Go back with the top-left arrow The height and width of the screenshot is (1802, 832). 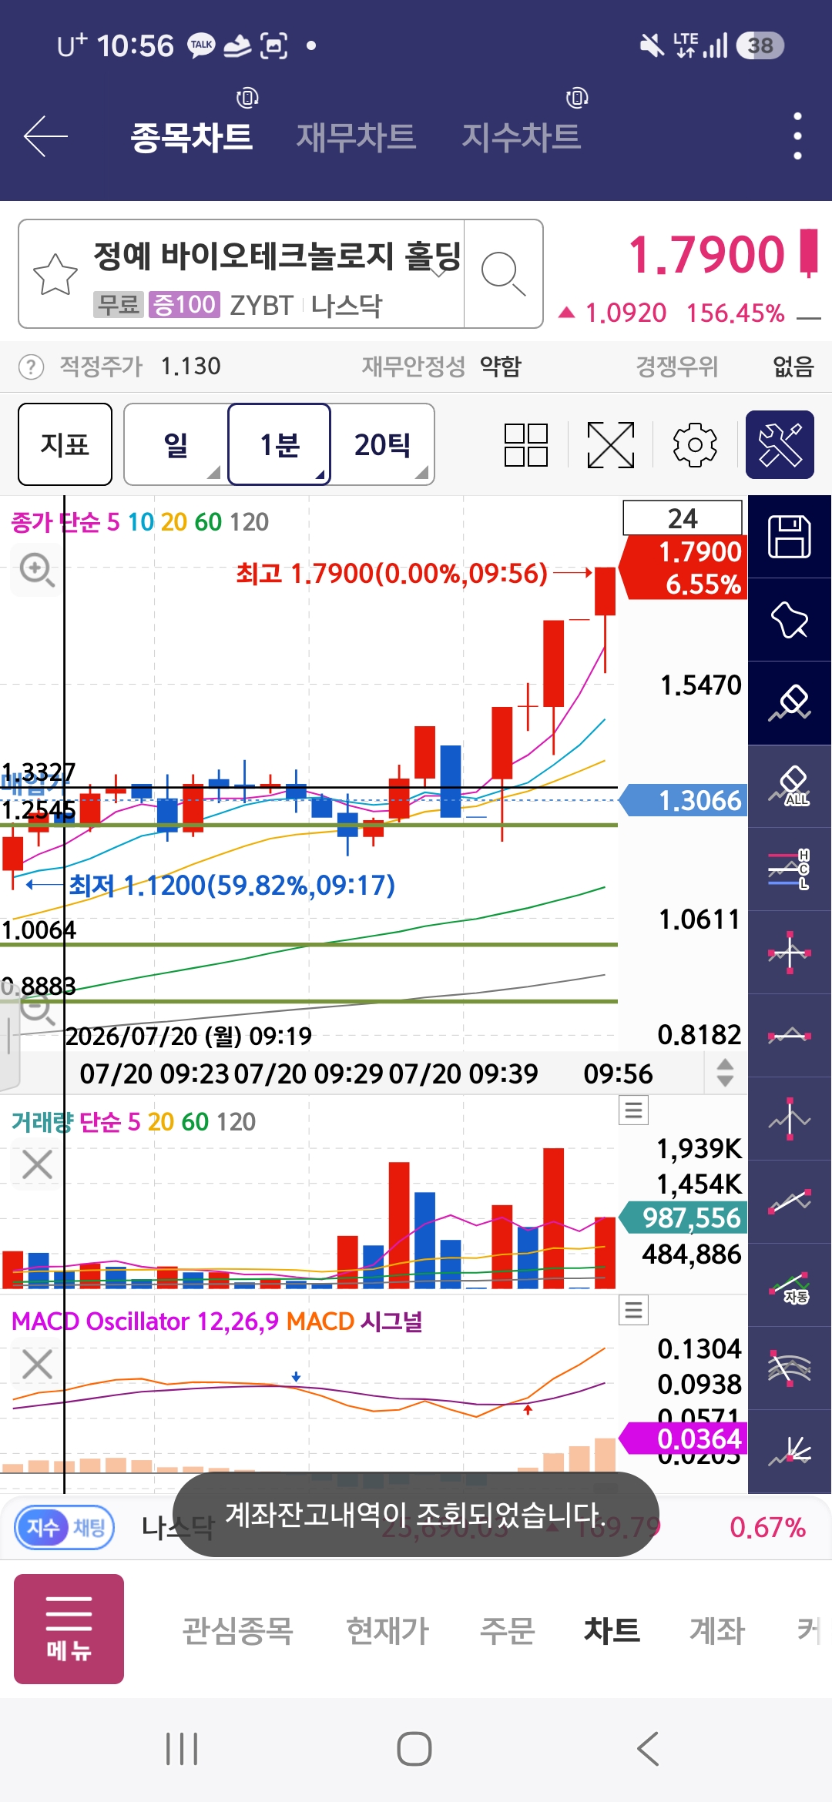coord(46,137)
